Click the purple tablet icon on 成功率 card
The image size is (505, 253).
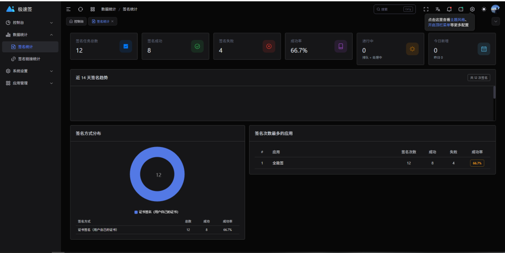click(340, 46)
